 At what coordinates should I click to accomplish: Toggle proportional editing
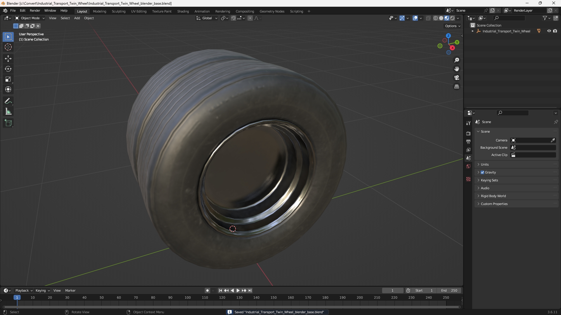(250, 18)
